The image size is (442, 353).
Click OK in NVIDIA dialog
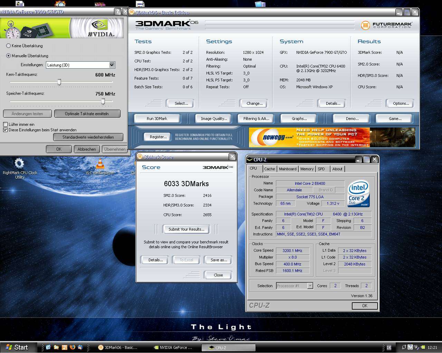pos(59,149)
